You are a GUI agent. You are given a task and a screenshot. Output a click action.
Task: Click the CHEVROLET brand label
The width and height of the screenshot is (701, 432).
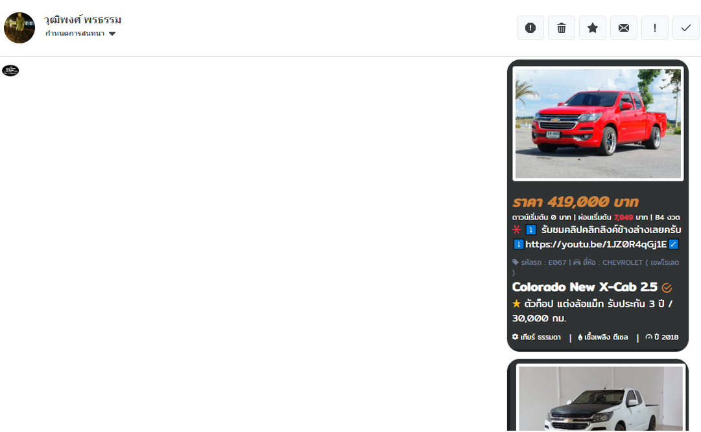pos(623,263)
